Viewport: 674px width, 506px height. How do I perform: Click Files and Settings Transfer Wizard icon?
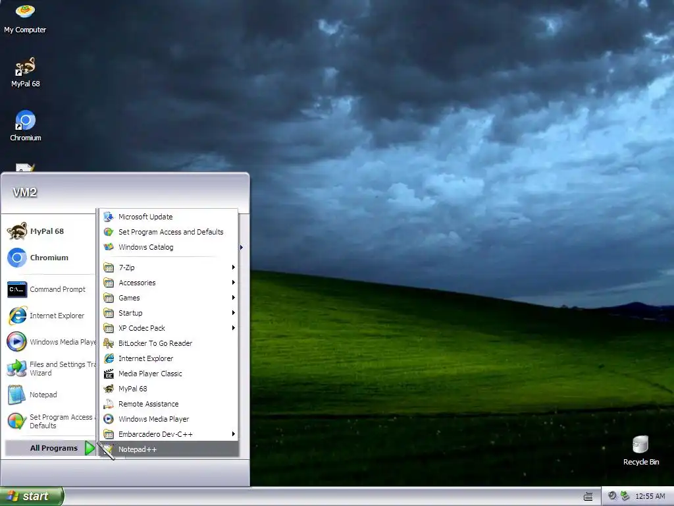coord(16,368)
